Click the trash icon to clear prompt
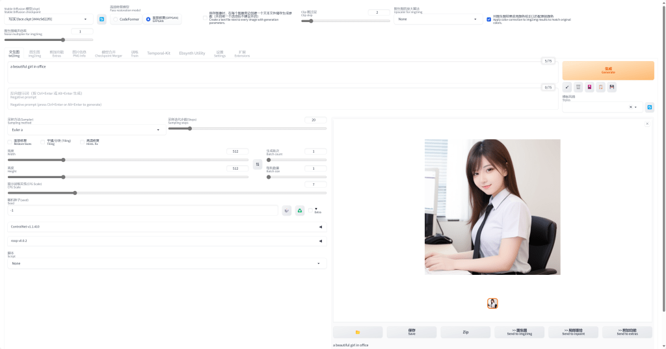The height and width of the screenshot is (349, 666). coord(578,87)
